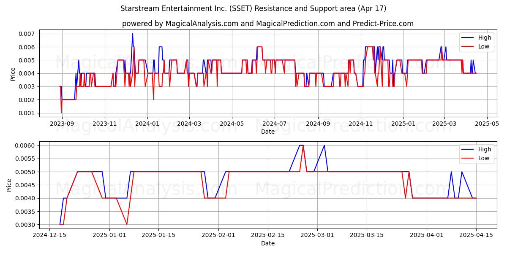This screenshot has height=253, width=507.
Task: Click the '2025-03' date tick label
Action: pos(444,124)
